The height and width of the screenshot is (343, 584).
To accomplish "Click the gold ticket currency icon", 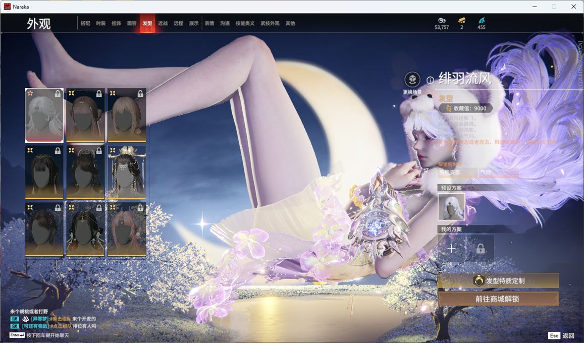I will click(x=461, y=21).
